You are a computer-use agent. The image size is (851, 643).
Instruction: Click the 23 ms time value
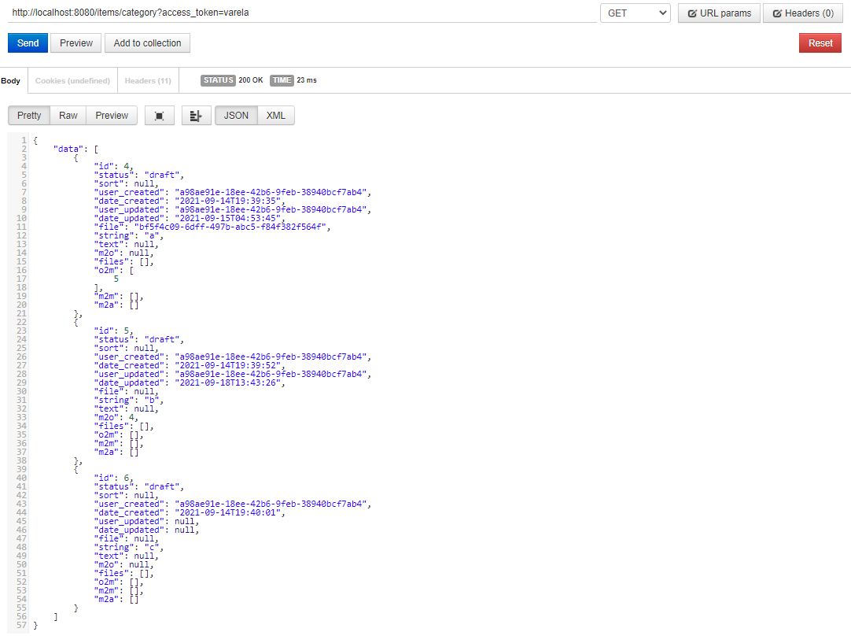[x=307, y=80]
